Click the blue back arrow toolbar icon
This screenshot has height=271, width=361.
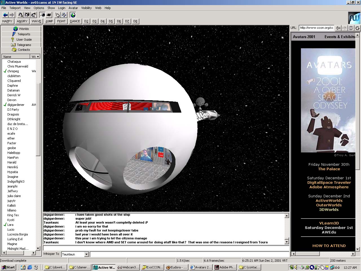(x=5, y=15)
